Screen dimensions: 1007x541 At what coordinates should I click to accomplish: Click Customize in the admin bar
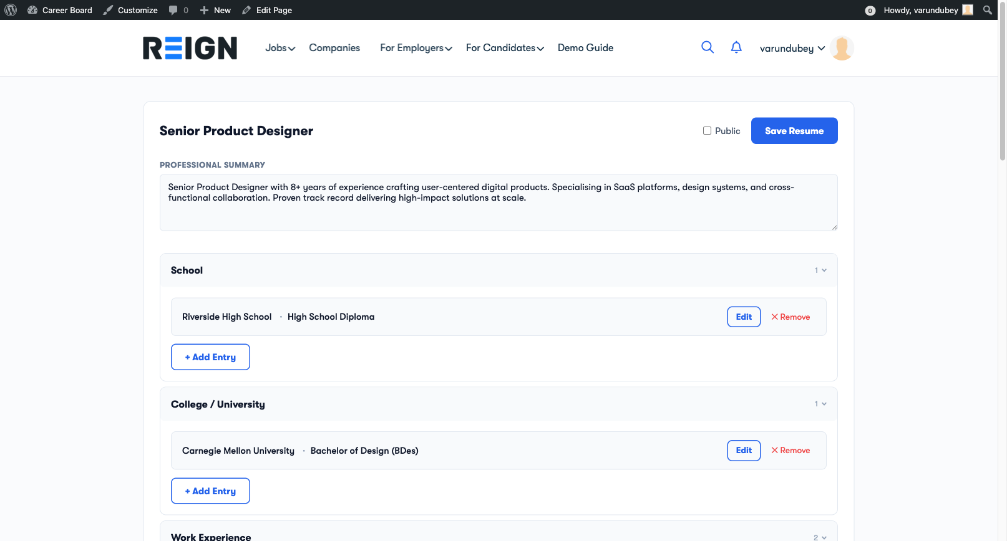click(x=130, y=10)
